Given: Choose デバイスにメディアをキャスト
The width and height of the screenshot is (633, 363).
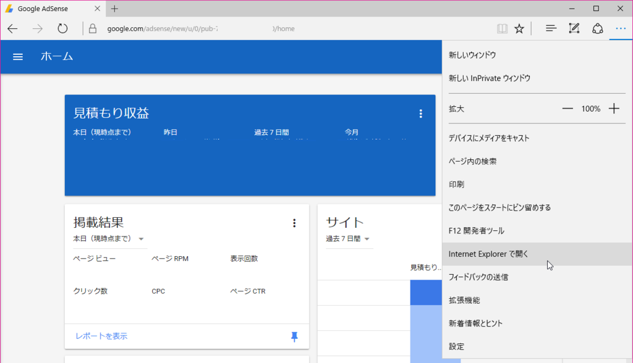Looking at the screenshot, I should pos(537,138).
